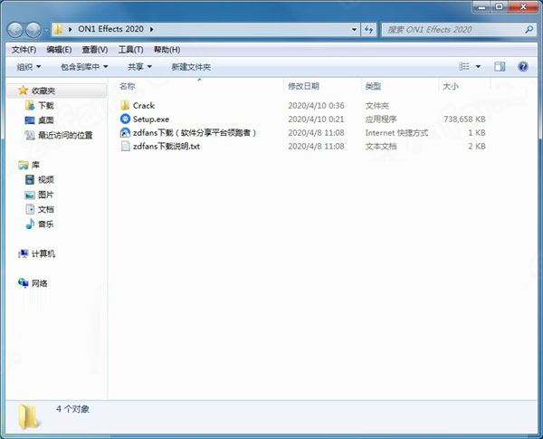Viewport: 543px width, 439px height.
Task: Go forward with the Forward arrow button
Action: (33, 30)
